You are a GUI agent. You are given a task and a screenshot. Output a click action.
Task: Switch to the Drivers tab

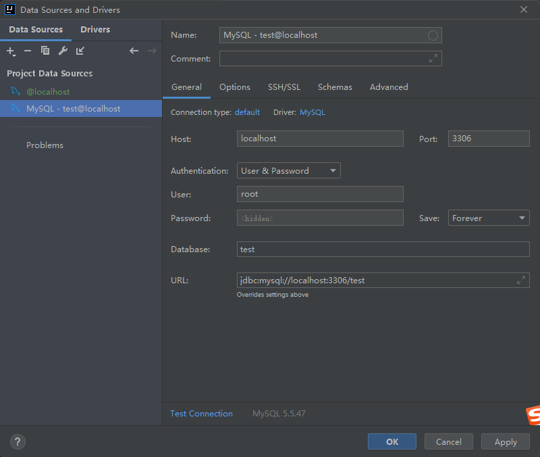[x=95, y=30]
